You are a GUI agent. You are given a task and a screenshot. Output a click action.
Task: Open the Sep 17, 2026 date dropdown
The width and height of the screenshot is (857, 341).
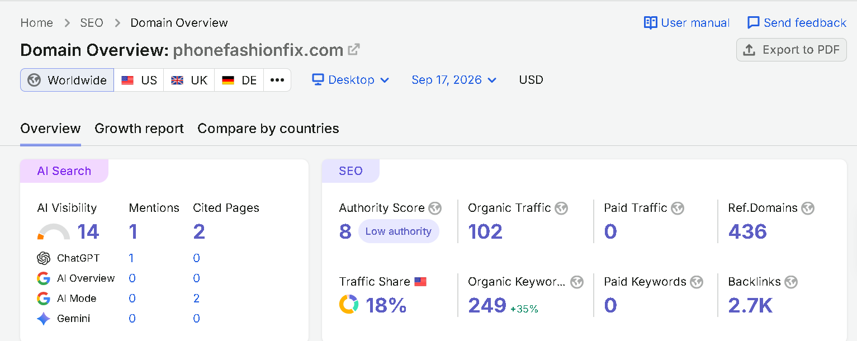pyautogui.click(x=454, y=80)
